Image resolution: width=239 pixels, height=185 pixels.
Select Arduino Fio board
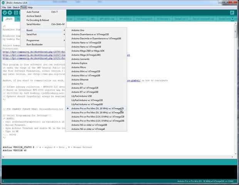[x=96, y=84]
